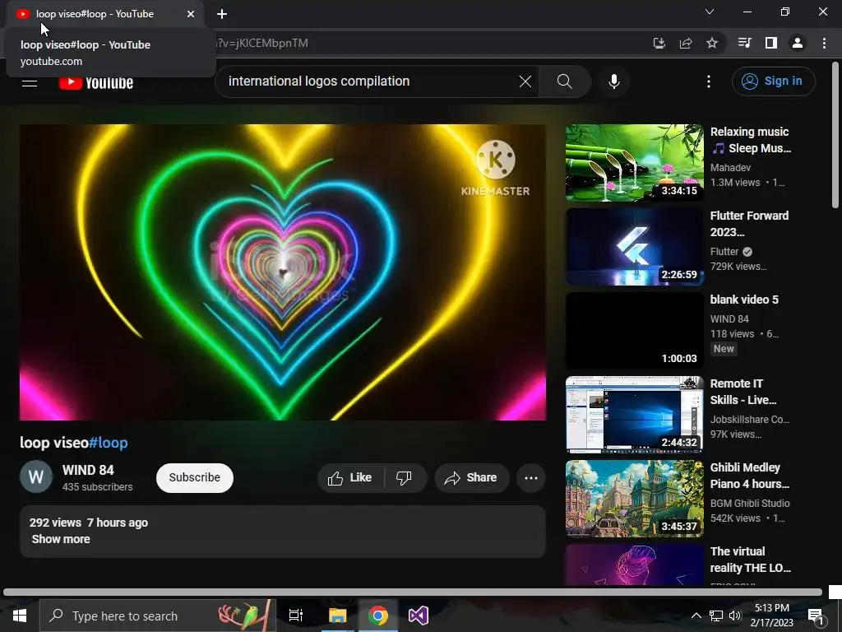Open more actions ellipsis under video
Viewport: 842px width, 632px height.
point(531,478)
